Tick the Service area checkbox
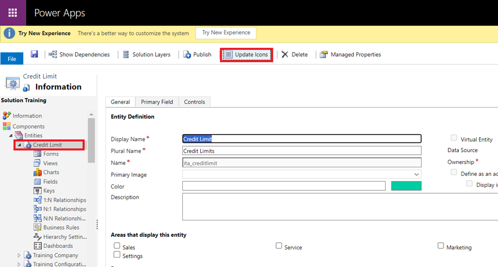This screenshot has width=498, height=267. pos(279,246)
